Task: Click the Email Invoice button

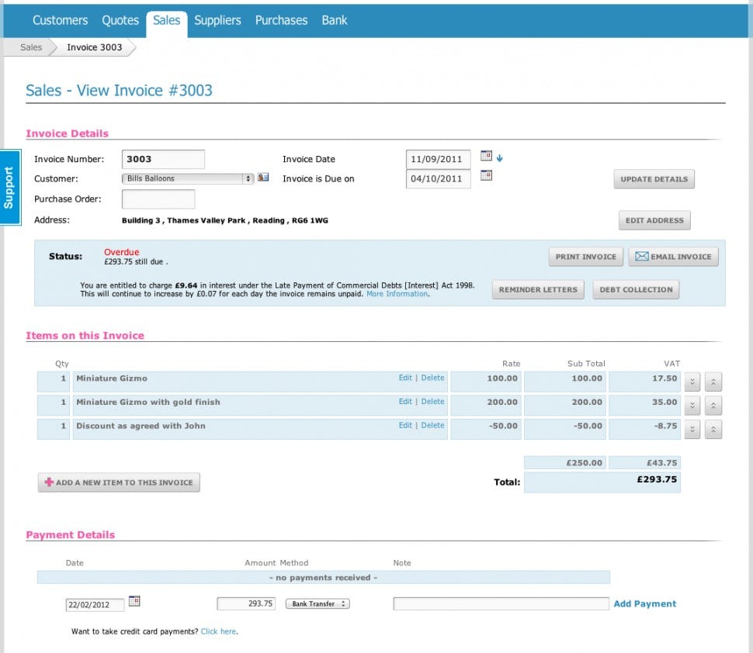Action: coord(673,257)
